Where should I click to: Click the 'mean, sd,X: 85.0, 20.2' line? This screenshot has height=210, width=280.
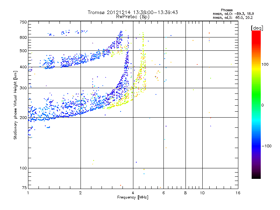(x=233, y=18)
